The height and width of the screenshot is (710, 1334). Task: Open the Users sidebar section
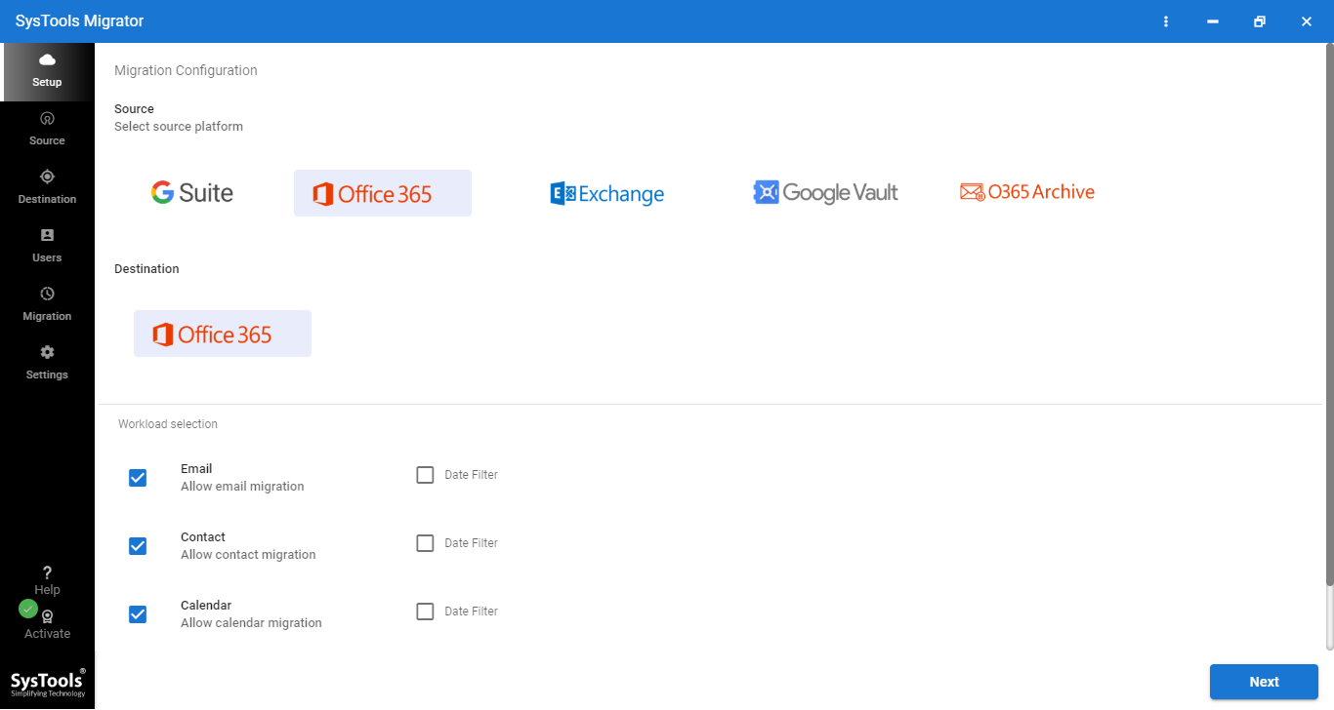click(47, 246)
